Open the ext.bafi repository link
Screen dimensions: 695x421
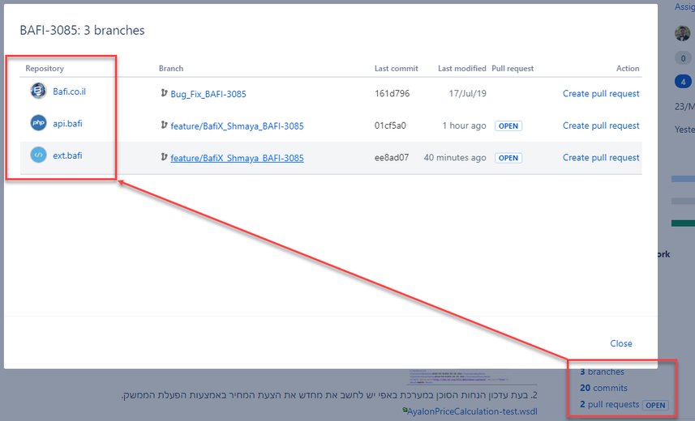pos(67,155)
